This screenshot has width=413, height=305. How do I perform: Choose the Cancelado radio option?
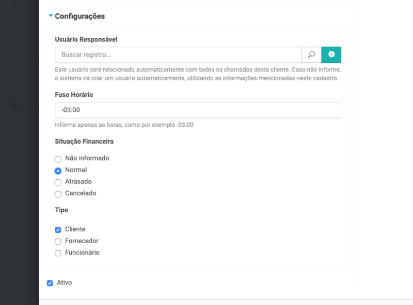(58, 194)
